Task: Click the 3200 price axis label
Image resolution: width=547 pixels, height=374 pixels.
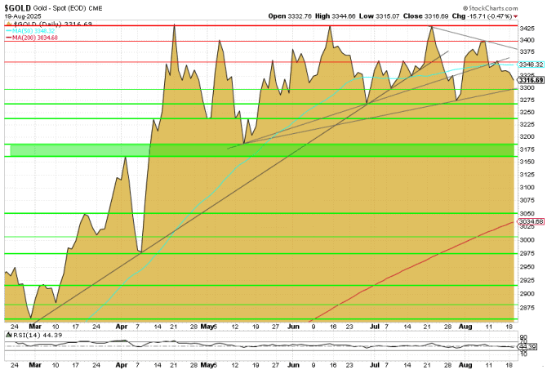Action: point(527,136)
